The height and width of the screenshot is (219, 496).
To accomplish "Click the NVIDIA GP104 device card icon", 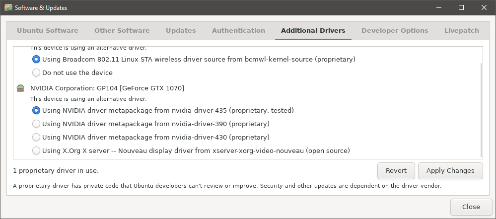I will 20,88.
